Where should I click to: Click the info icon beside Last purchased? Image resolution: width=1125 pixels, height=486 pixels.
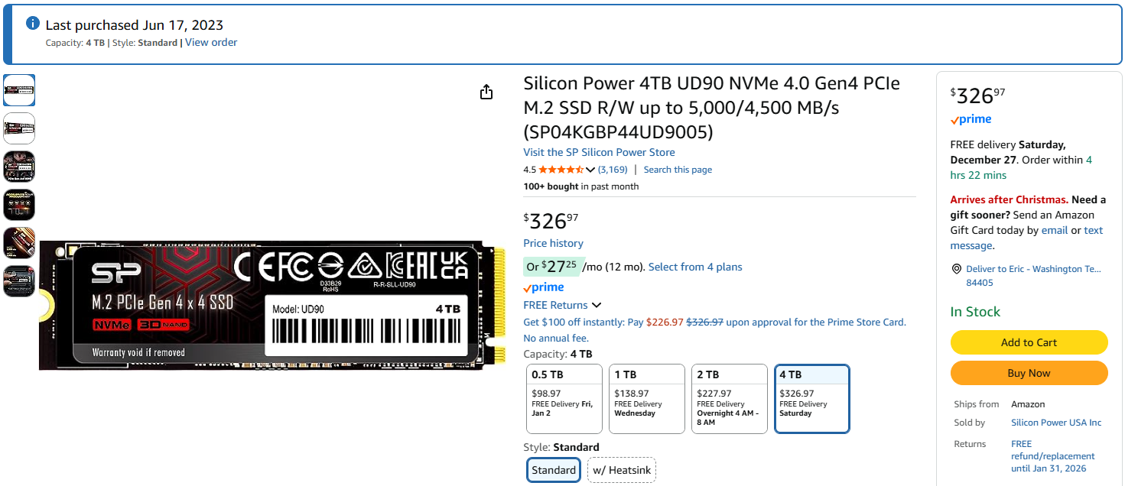[33, 24]
